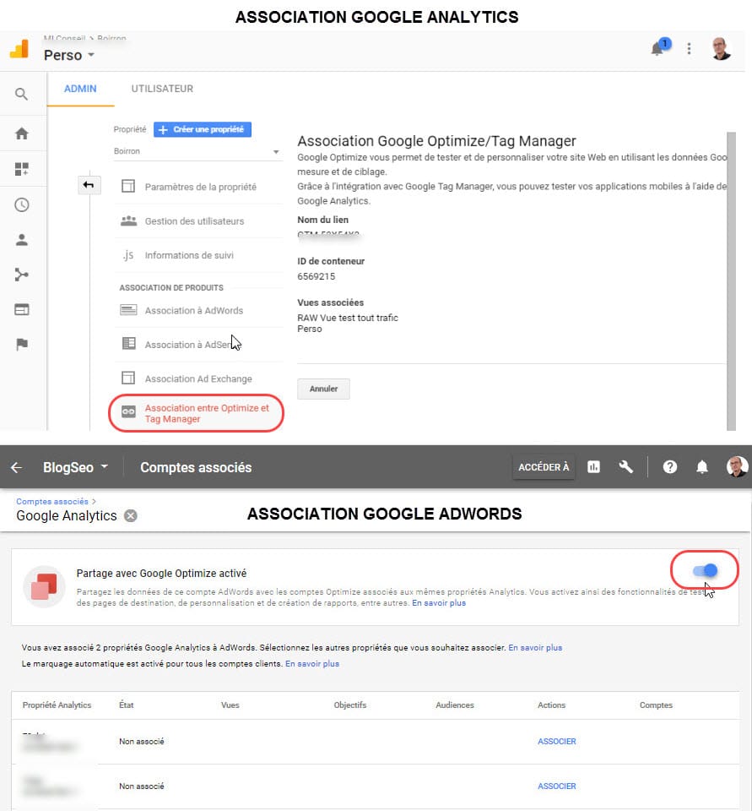Remove the Google Analytics filter with the X
The height and width of the screenshot is (811, 752).
131,515
